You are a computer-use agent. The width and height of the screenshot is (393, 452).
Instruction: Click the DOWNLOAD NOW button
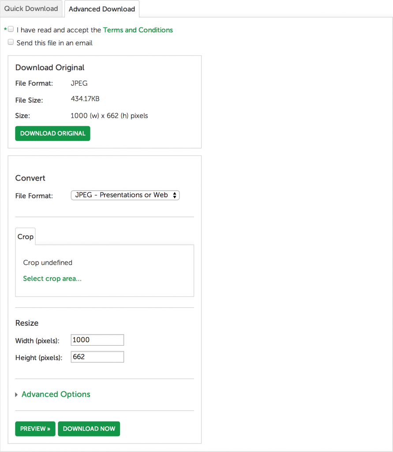coord(89,429)
